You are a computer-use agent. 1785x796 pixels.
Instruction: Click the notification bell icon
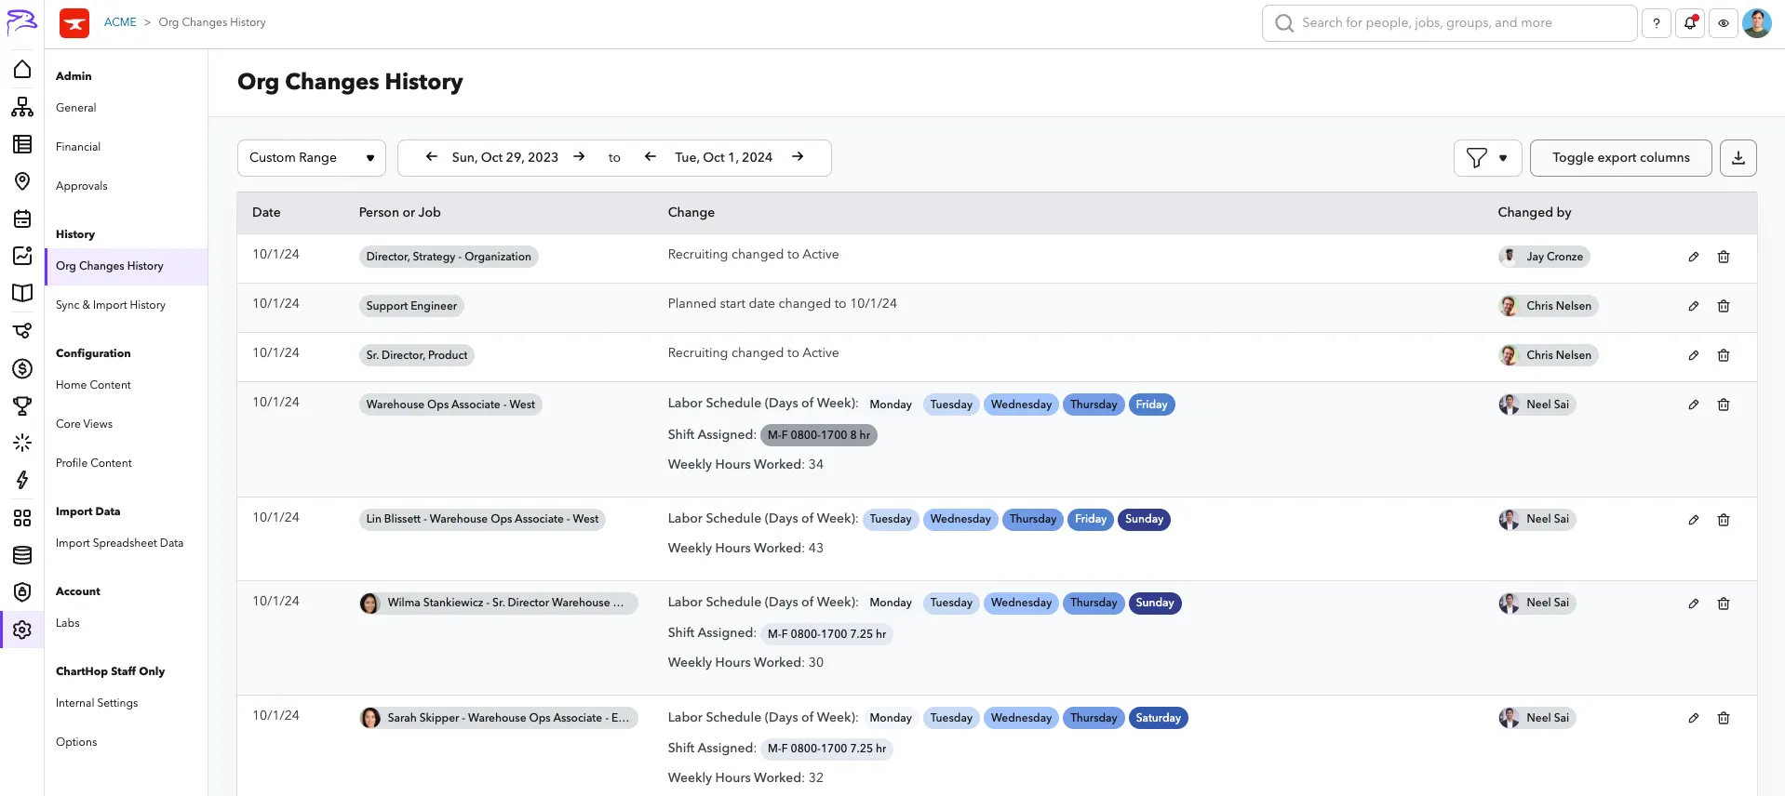(x=1690, y=23)
